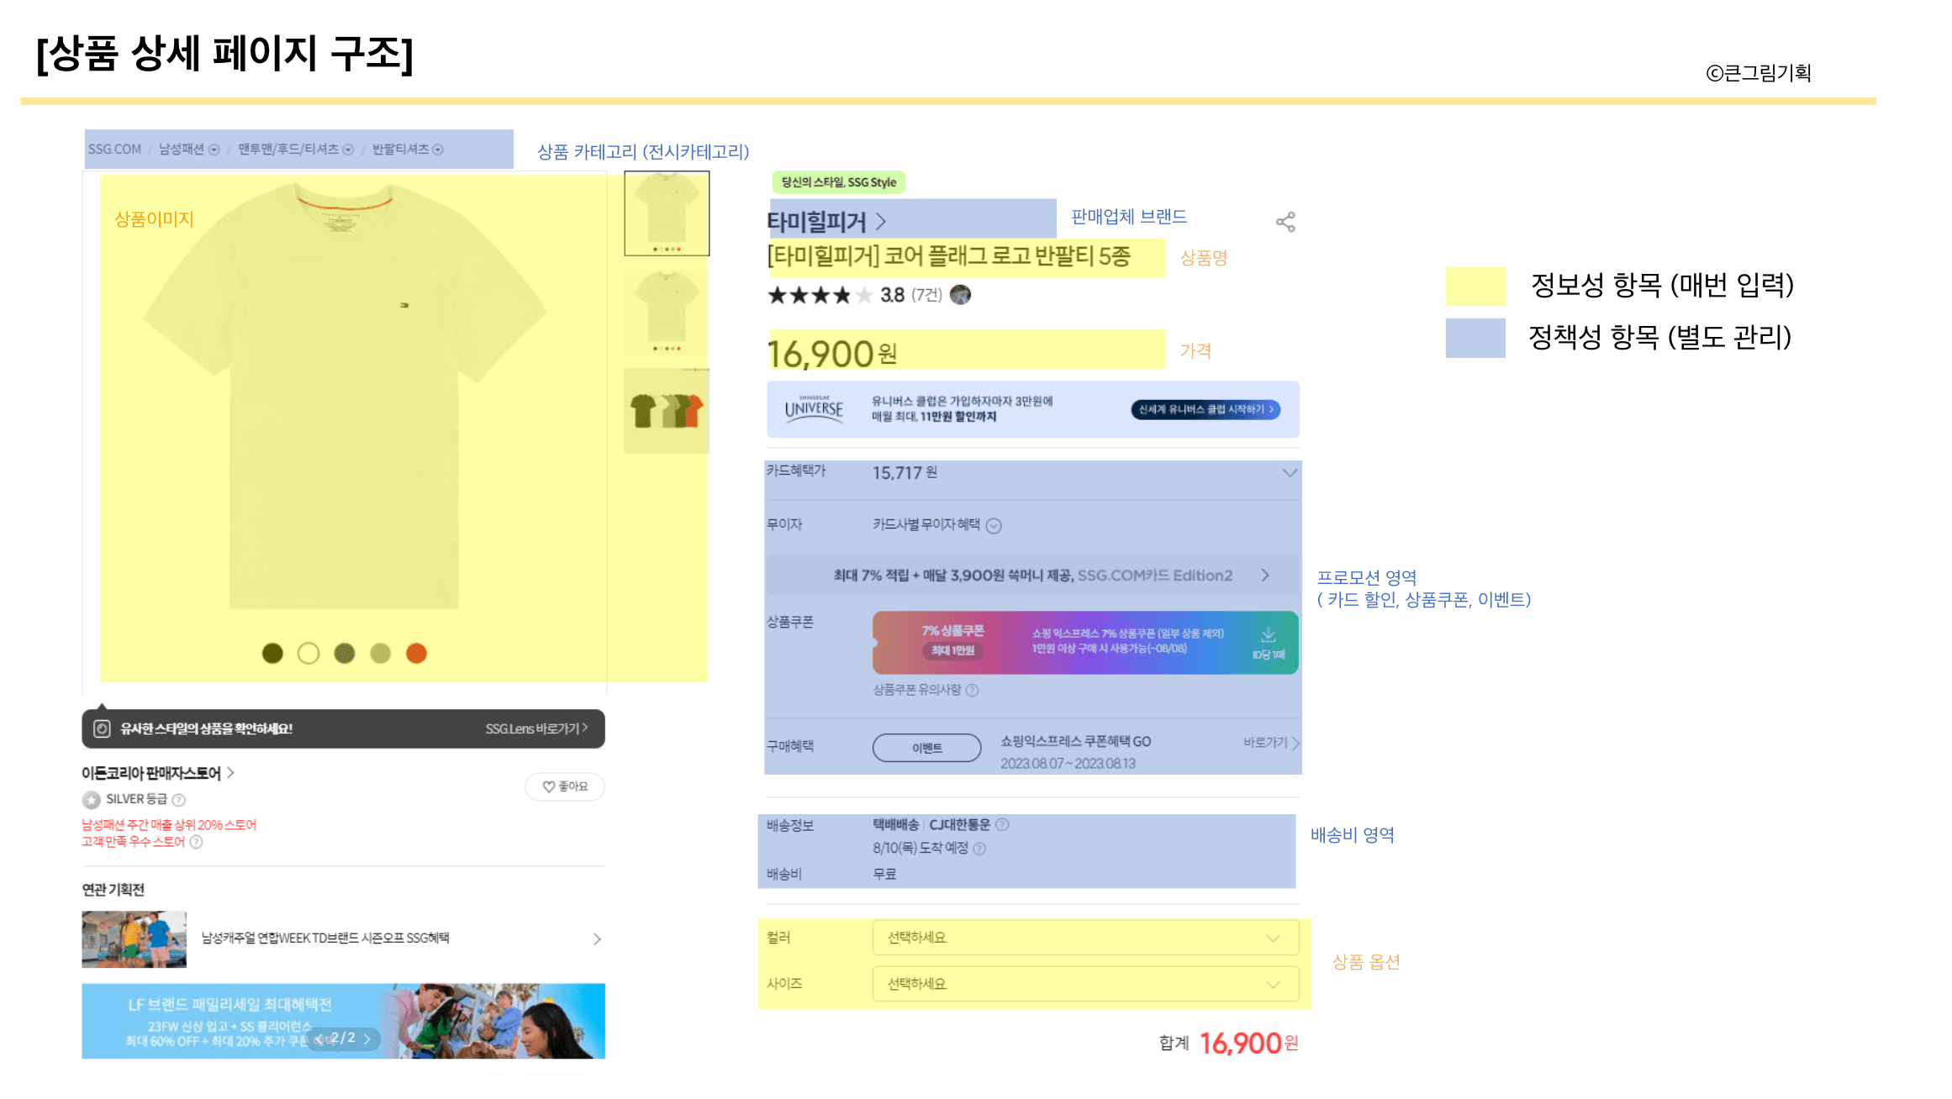Click the review count (7건)
Screen dimensions: 1952x1099
tap(927, 295)
